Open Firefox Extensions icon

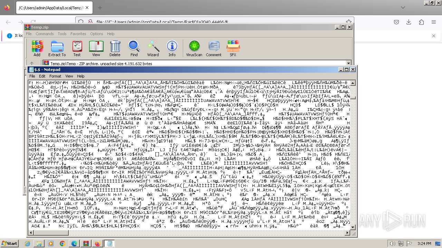[x=421, y=22]
